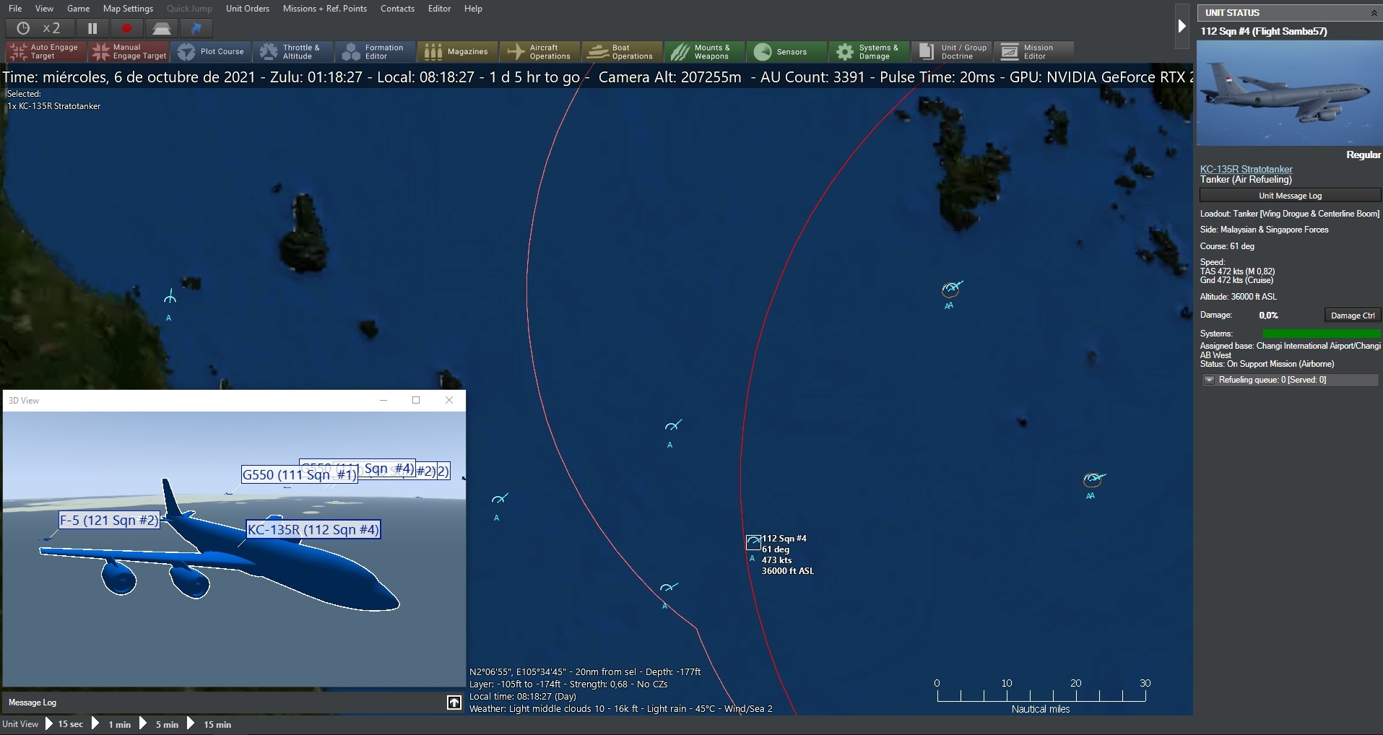
Task: Open Aircraft Operations
Action: pyautogui.click(x=539, y=51)
